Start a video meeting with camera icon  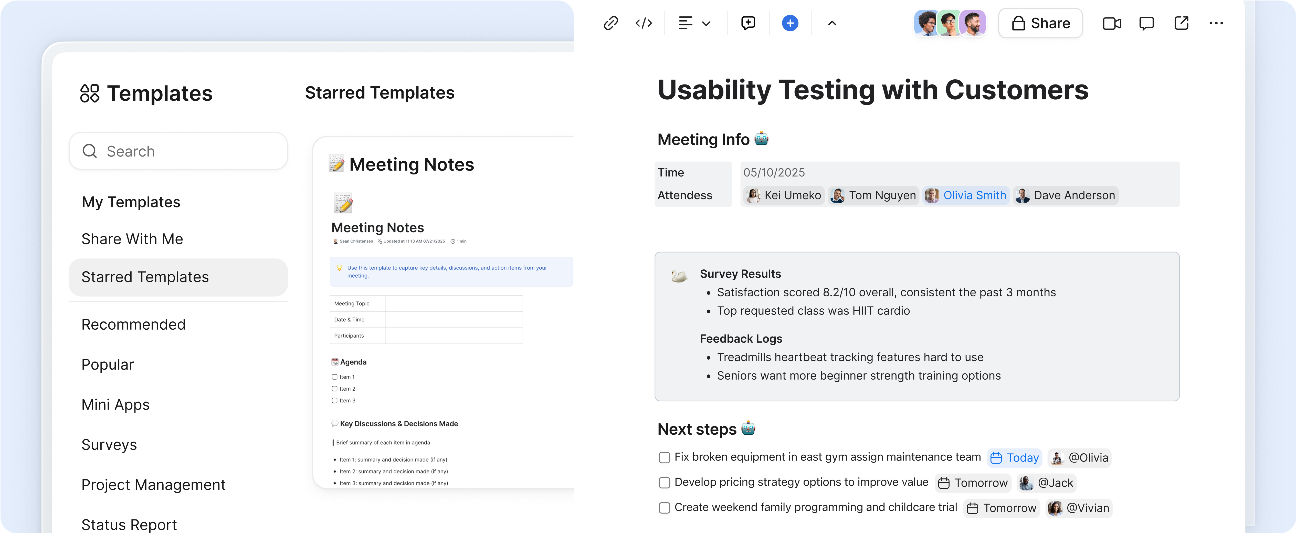[1112, 23]
